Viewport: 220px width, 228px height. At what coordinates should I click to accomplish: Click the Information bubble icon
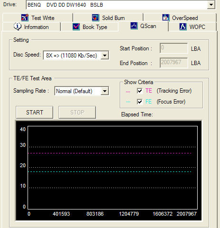(18, 27)
